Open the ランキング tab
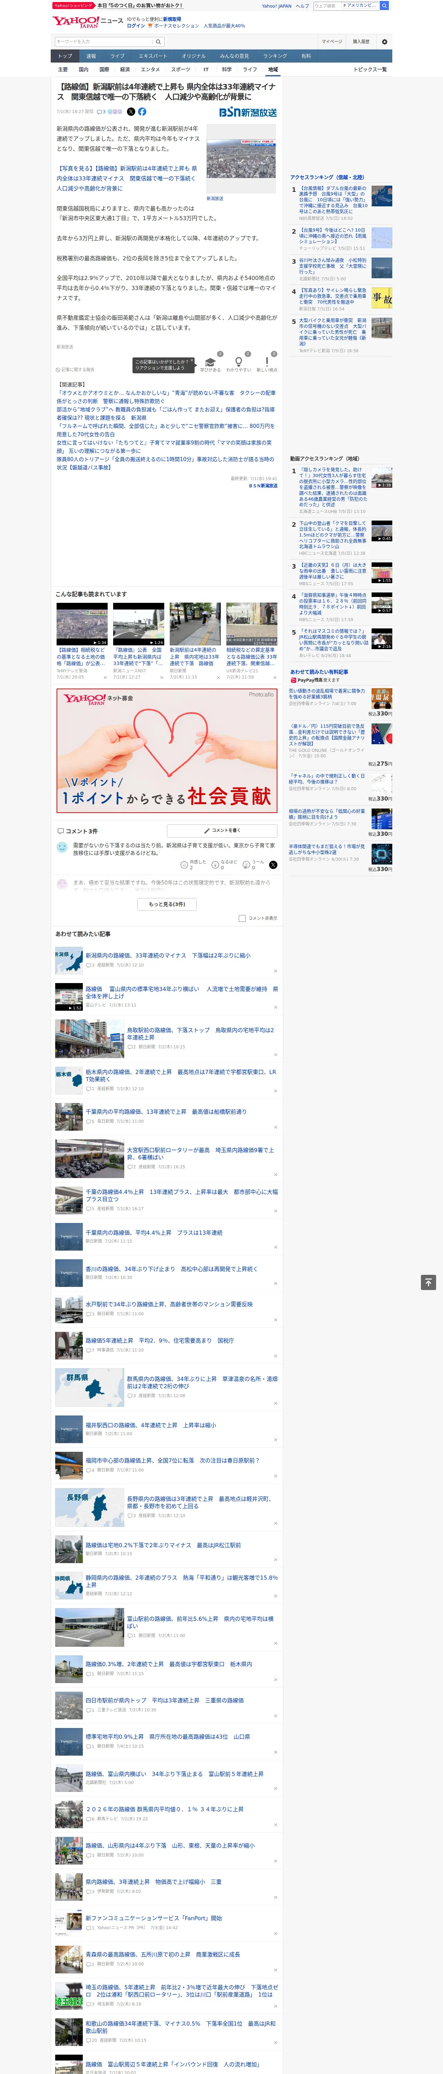Image resolution: width=443 pixels, height=2074 pixels. (x=275, y=56)
